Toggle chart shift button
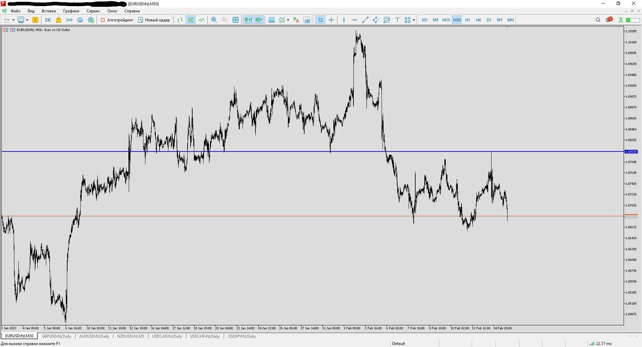Image resolution: width=642 pixels, height=347 pixels. click(259, 20)
